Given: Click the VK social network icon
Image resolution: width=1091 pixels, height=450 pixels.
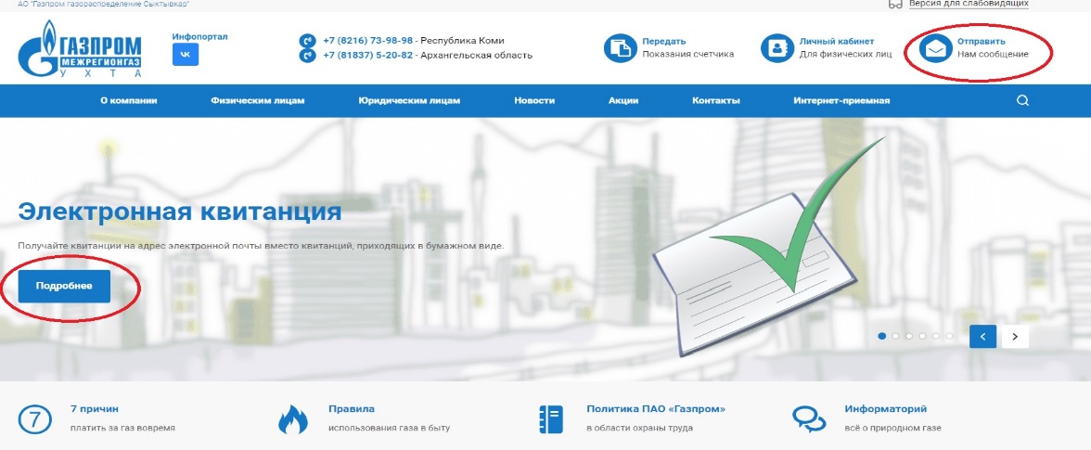Looking at the screenshot, I should click(x=185, y=55).
